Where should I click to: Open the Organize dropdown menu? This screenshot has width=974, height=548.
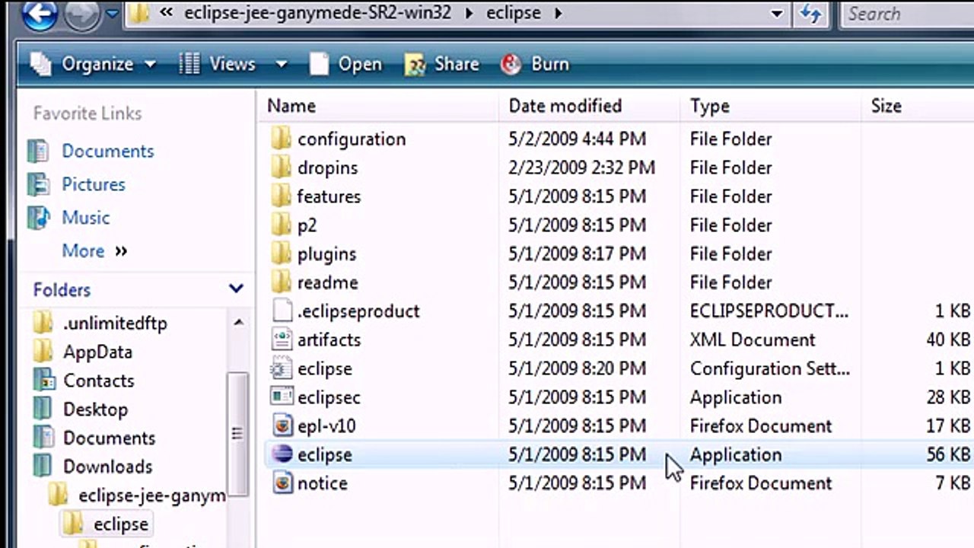(x=93, y=64)
